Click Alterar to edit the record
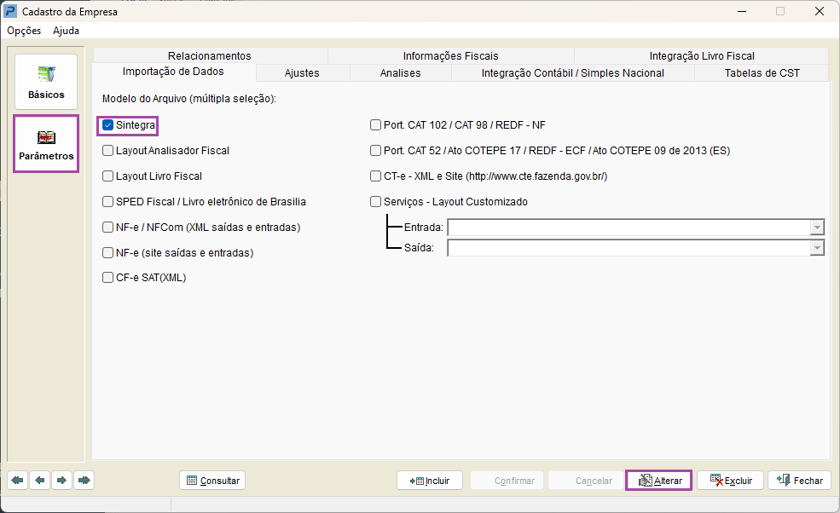The height and width of the screenshot is (513, 840). click(x=658, y=481)
